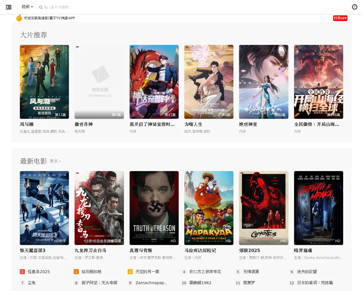The height and width of the screenshot is (291, 363).
Task: Click the cast text 张杰,李诗萌,邱秋
Action: 197,132
